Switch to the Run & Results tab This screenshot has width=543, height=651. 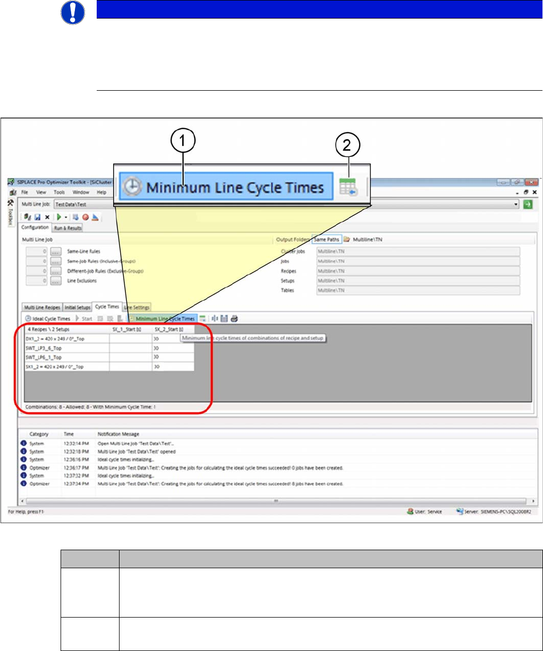pyautogui.click(x=67, y=228)
